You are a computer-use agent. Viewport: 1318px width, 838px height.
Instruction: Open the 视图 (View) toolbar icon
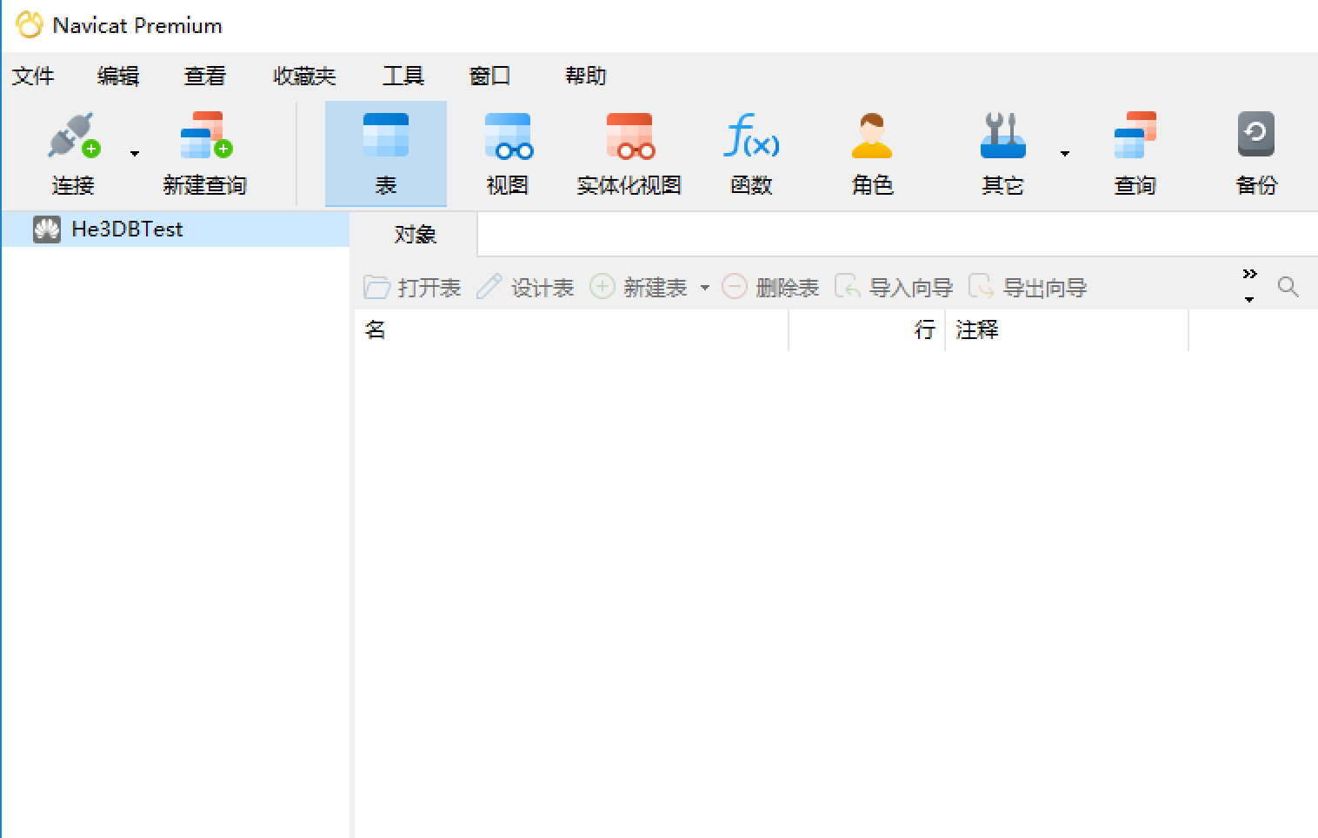coord(508,136)
